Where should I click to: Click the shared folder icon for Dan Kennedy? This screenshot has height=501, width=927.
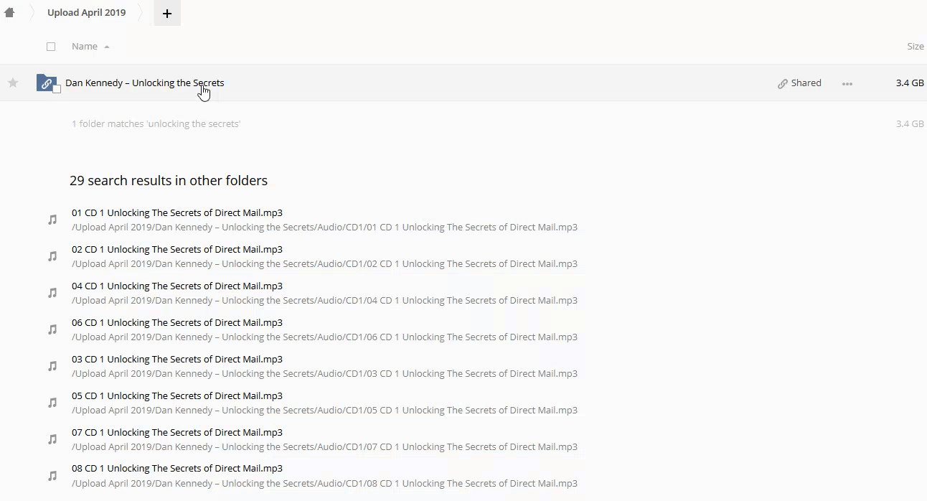46,83
